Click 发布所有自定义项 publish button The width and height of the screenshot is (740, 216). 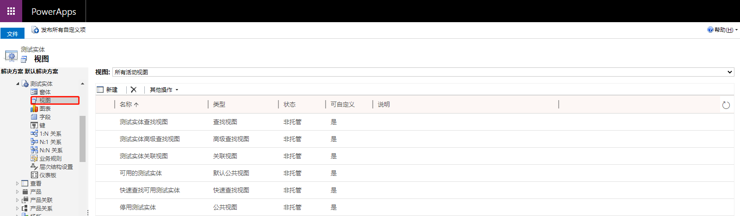pyautogui.click(x=59, y=30)
